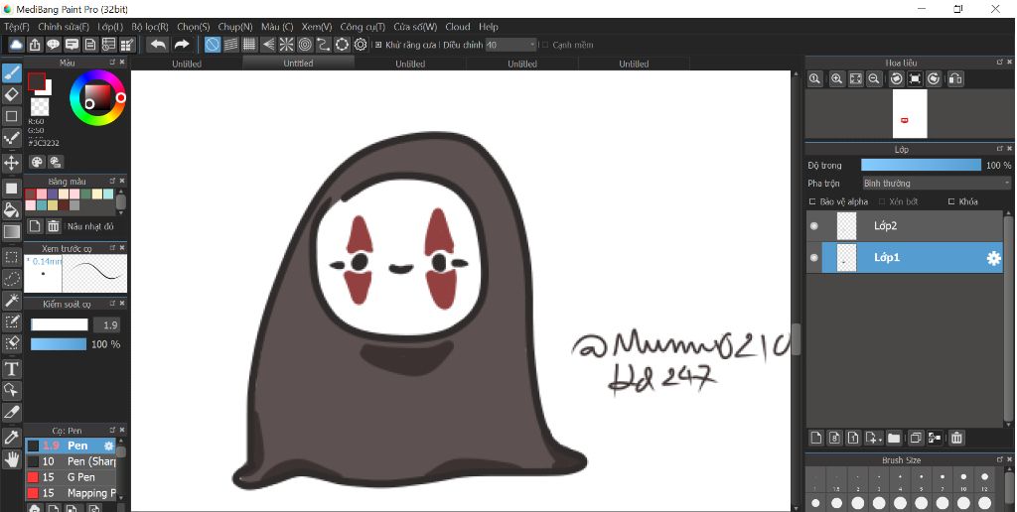Viewport: 1017px width, 512px height.
Task: Open the Pha trộn blend mode dropdown
Action: click(937, 184)
